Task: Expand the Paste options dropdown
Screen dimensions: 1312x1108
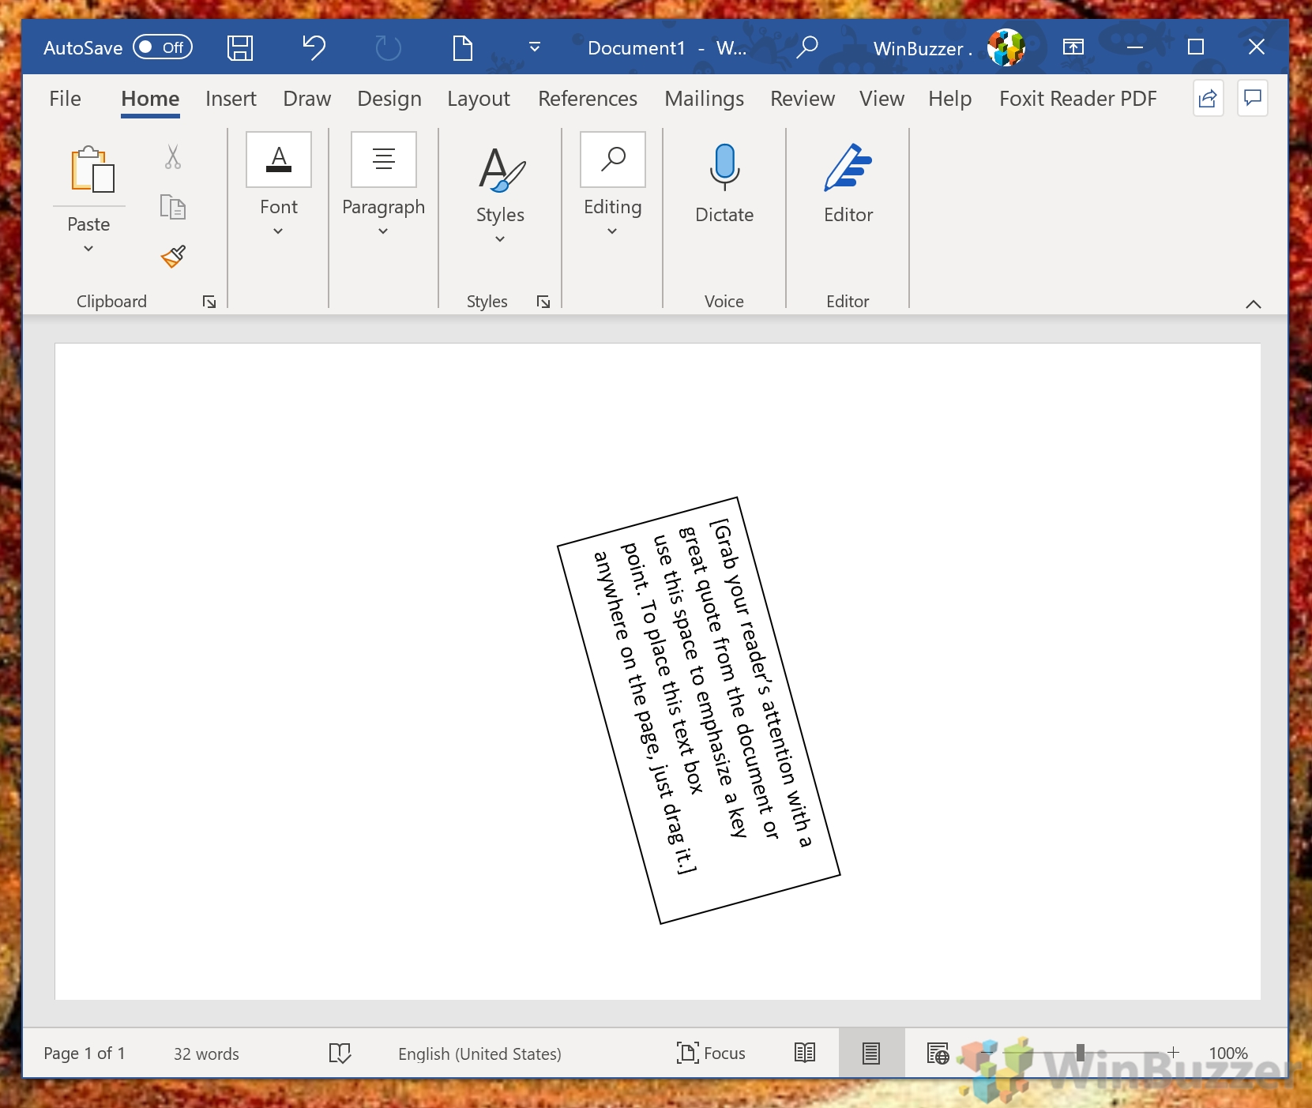Action: pos(88,248)
